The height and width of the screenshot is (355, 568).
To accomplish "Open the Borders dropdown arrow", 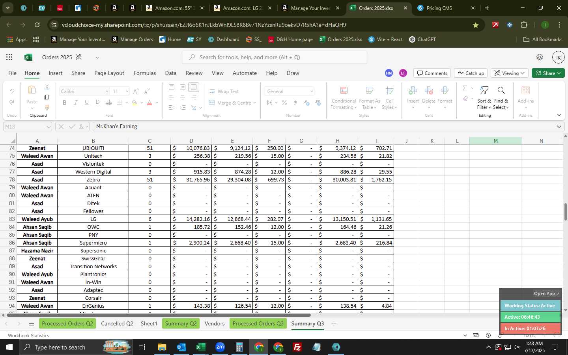I will click(x=127, y=103).
